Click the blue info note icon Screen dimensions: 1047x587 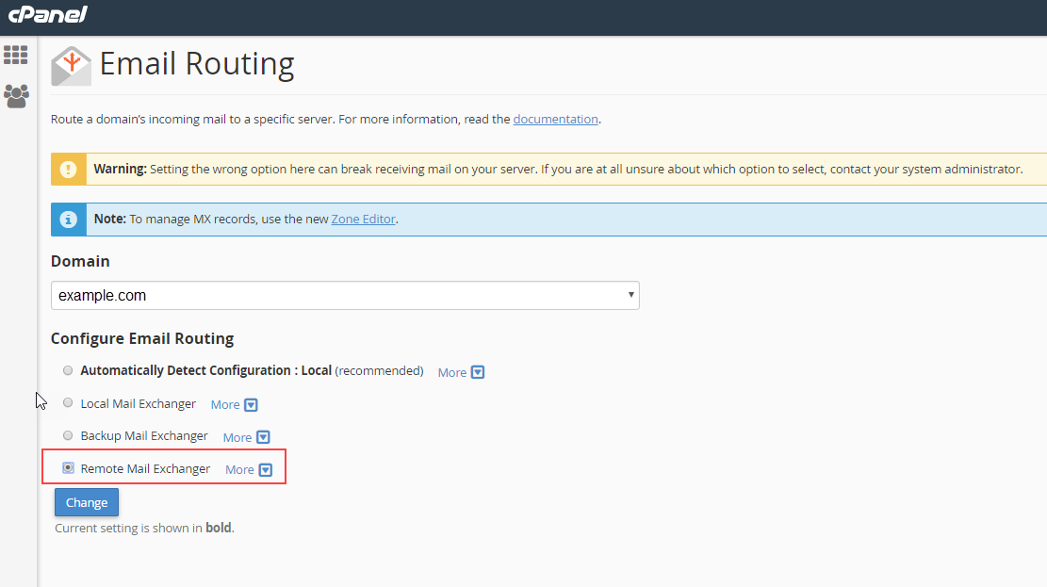68,220
